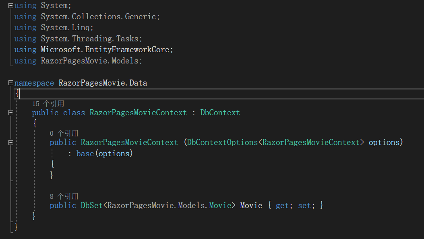Click the RazorPagesMovie.Models using directive
This screenshot has height=239, width=424.
91,61
